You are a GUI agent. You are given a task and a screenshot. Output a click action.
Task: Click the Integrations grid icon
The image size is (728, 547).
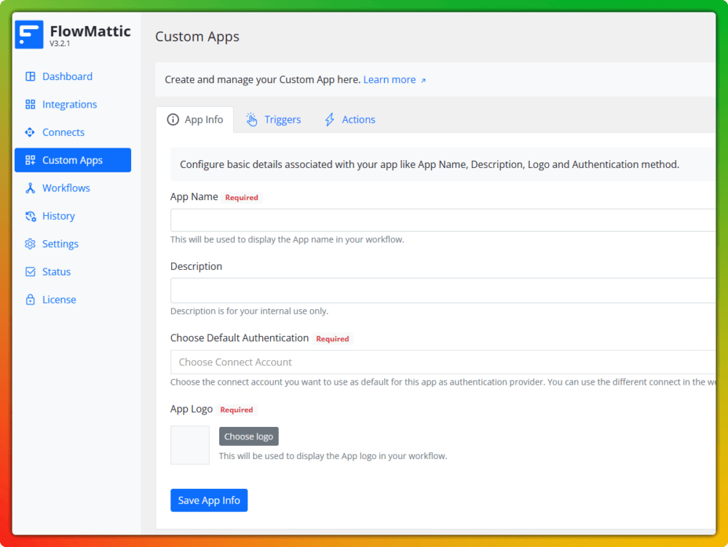[30, 105]
